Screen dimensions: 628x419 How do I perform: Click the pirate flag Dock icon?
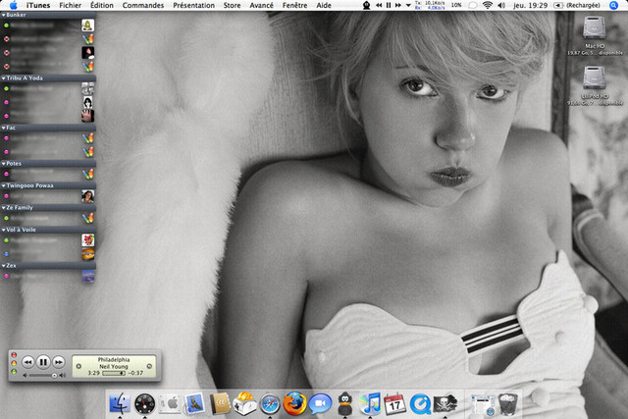[x=445, y=403]
